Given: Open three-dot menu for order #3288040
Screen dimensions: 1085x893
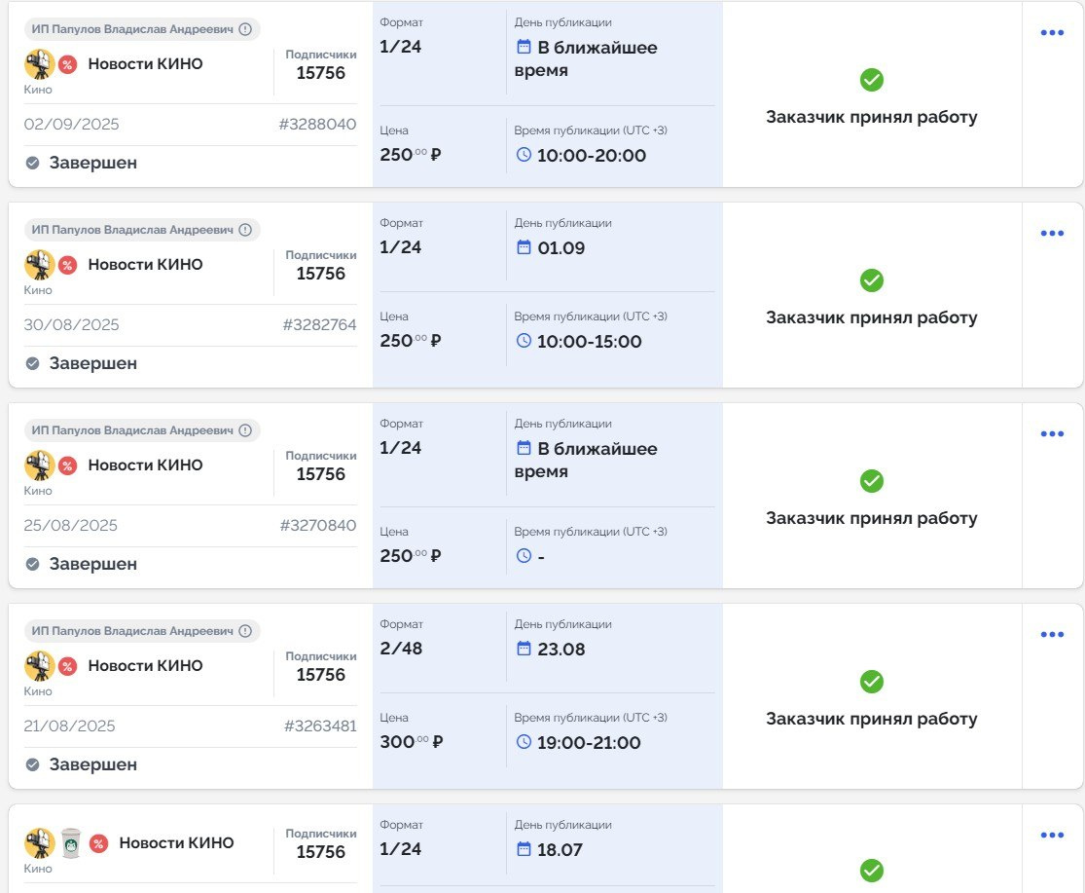Looking at the screenshot, I should tap(1052, 33).
